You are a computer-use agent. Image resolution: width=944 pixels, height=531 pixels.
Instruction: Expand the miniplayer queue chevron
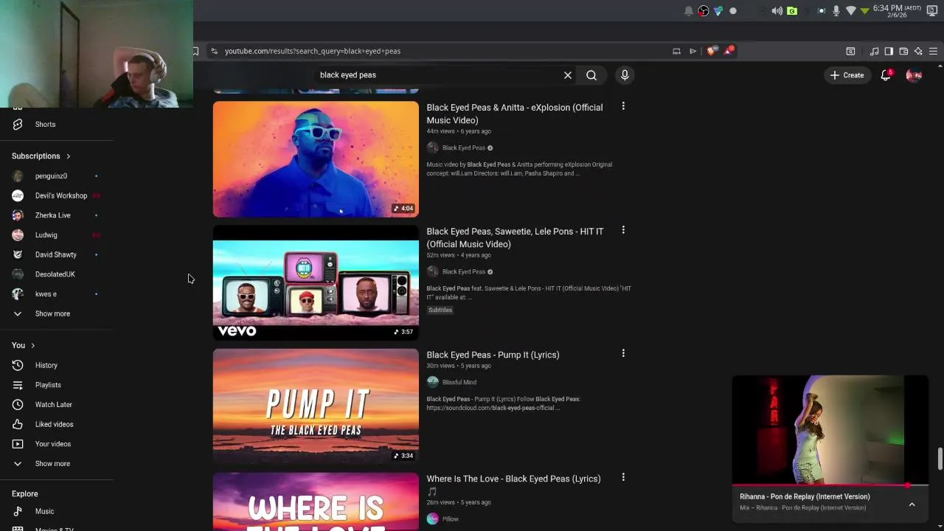912,504
